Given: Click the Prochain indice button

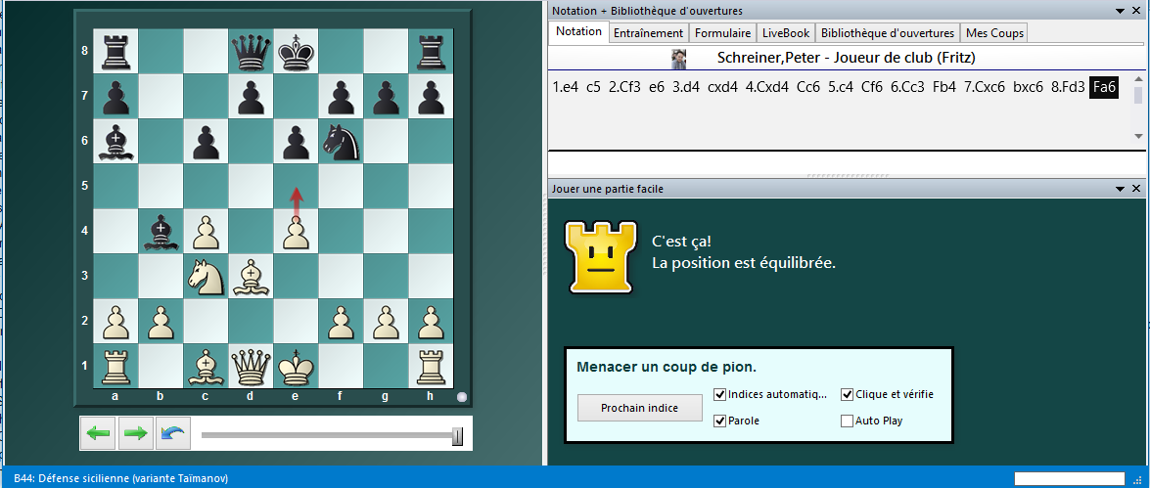Looking at the screenshot, I should point(638,408).
